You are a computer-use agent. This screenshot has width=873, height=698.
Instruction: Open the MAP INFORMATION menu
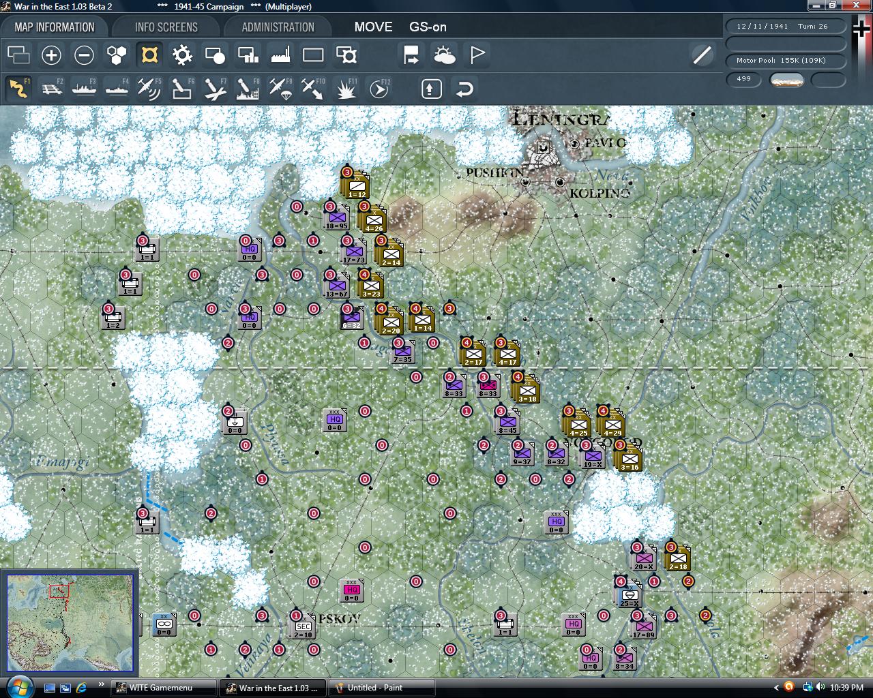coord(56,27)
